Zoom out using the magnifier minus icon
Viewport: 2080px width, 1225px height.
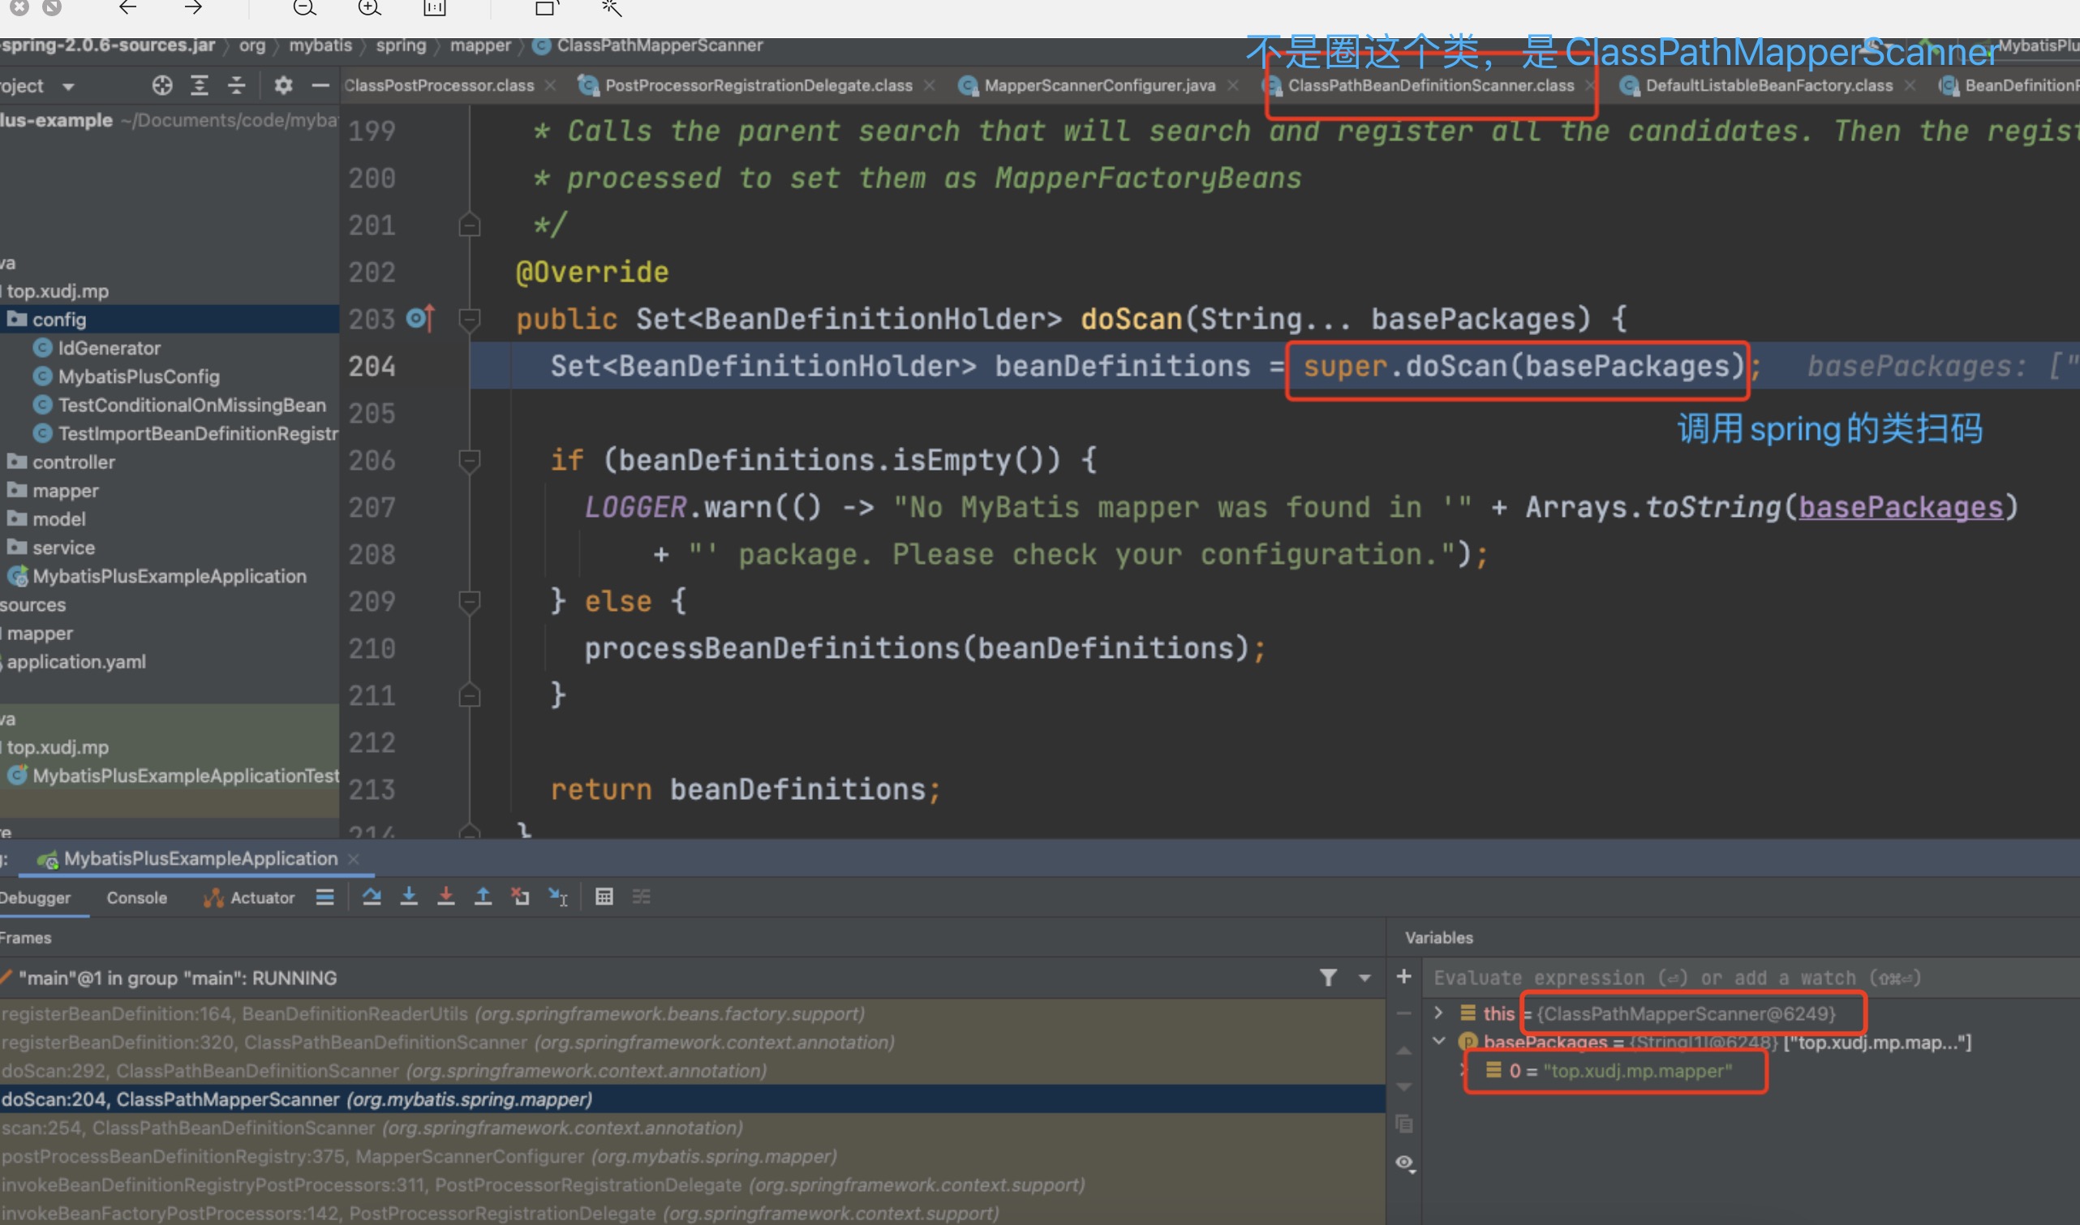304,8
